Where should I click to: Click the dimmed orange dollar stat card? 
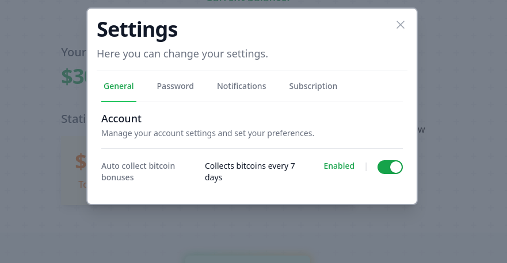[74, 171]
